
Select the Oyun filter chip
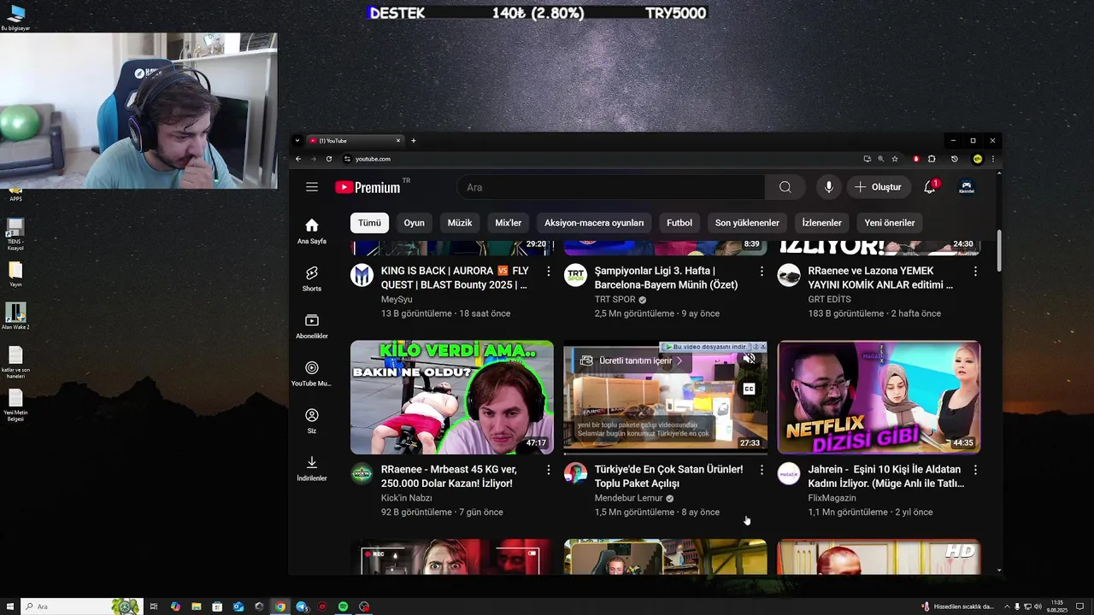415,223
